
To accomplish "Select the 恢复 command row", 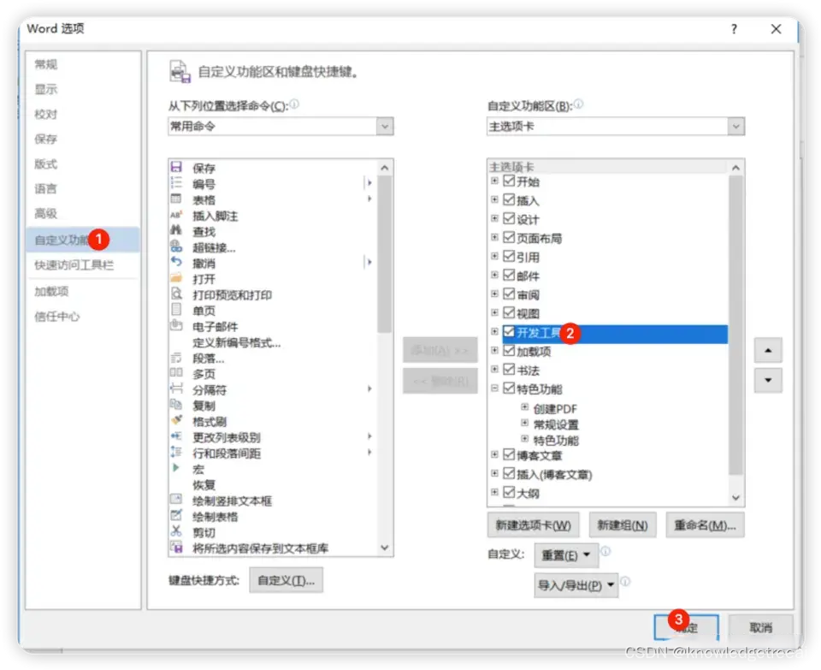I will (273, 484).
